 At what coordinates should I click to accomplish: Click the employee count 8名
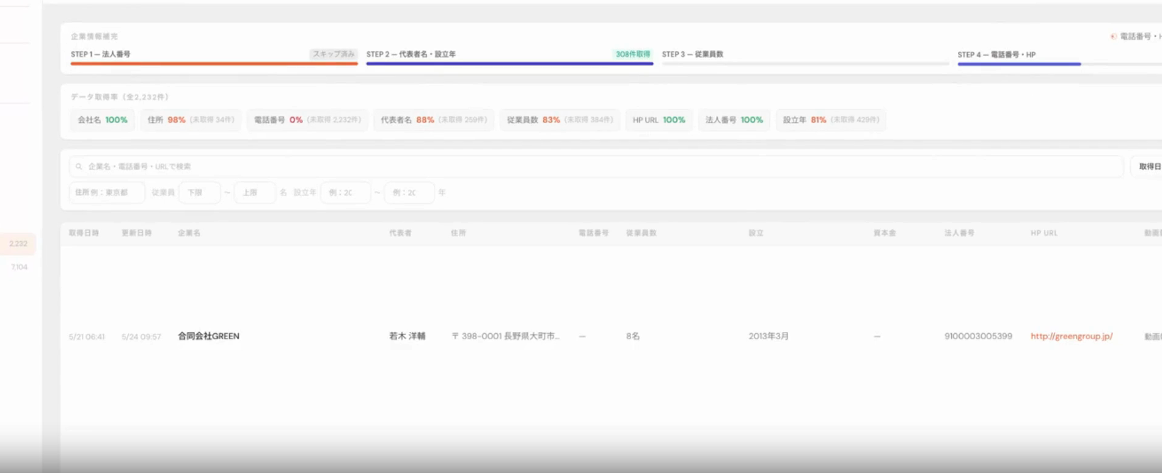click(633, 336)
